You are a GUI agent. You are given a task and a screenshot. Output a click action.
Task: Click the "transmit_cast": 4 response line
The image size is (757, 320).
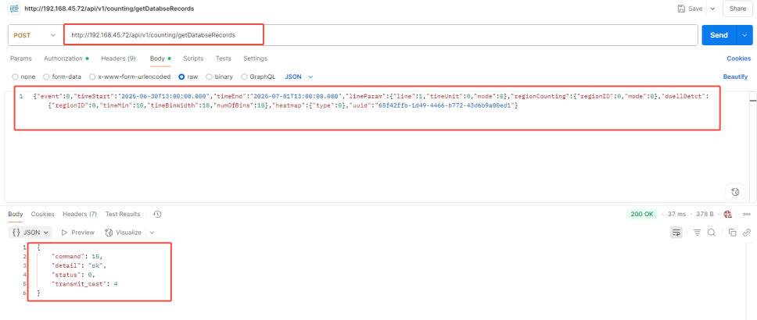click(84, 284)
